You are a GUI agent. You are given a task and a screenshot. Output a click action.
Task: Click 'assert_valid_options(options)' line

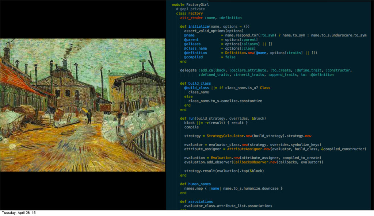(x=214, y=31)
